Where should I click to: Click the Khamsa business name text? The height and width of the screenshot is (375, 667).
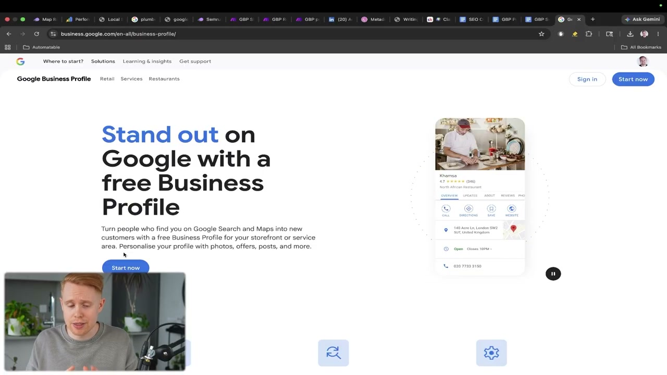(448, 176)
